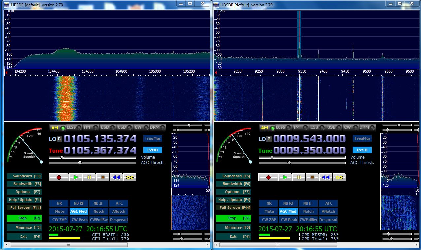Toggle NR in right window
The height and width of the screenshot is (250, 421).
[x=269, y=203]
